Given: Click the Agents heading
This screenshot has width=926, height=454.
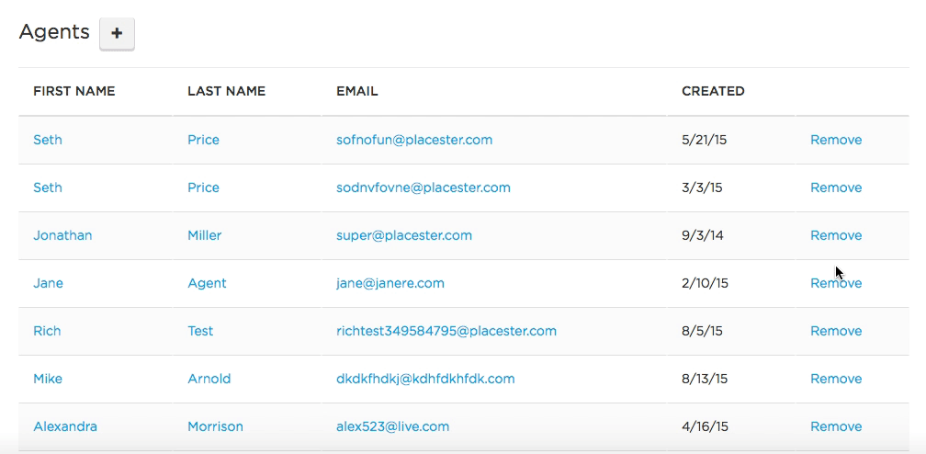Looking at the screenshot, I should [x=54, y=32].
